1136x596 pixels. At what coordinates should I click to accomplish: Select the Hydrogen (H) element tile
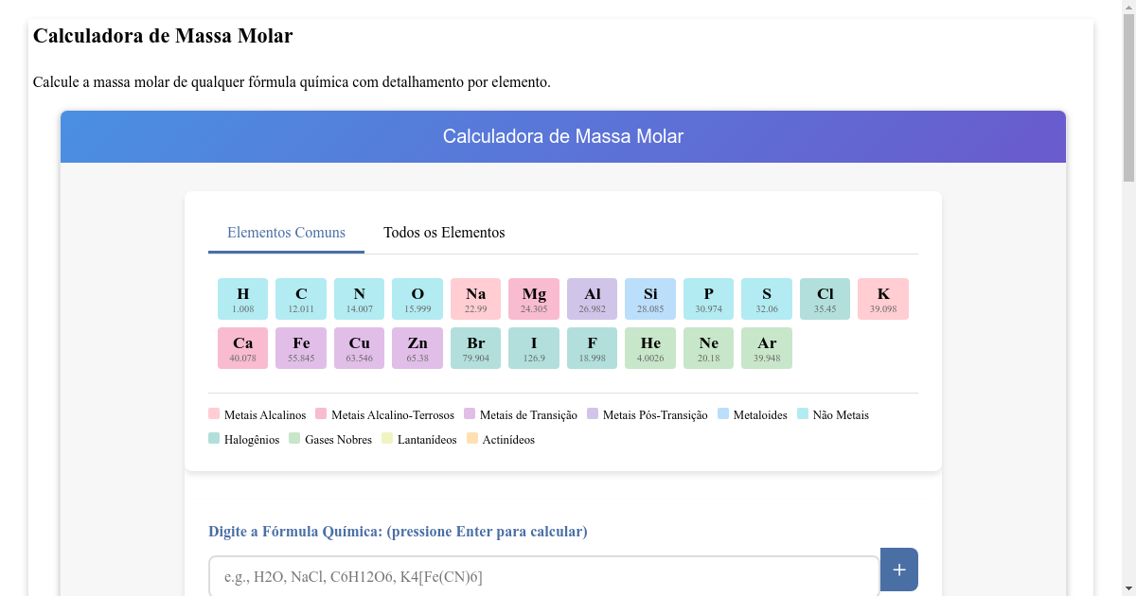tap(241, 298)
